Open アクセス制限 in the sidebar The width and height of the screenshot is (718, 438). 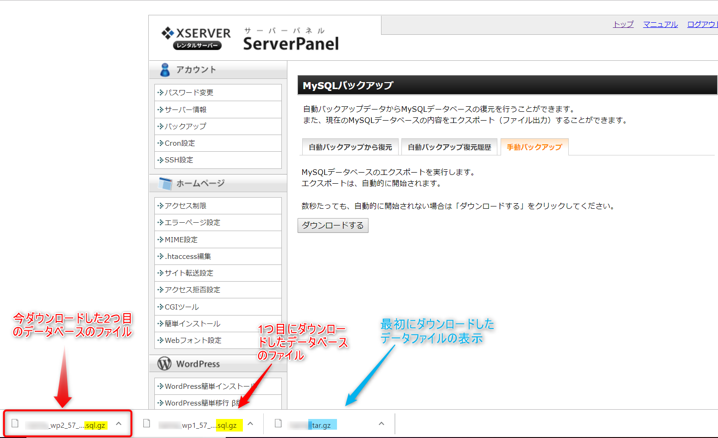218,206
